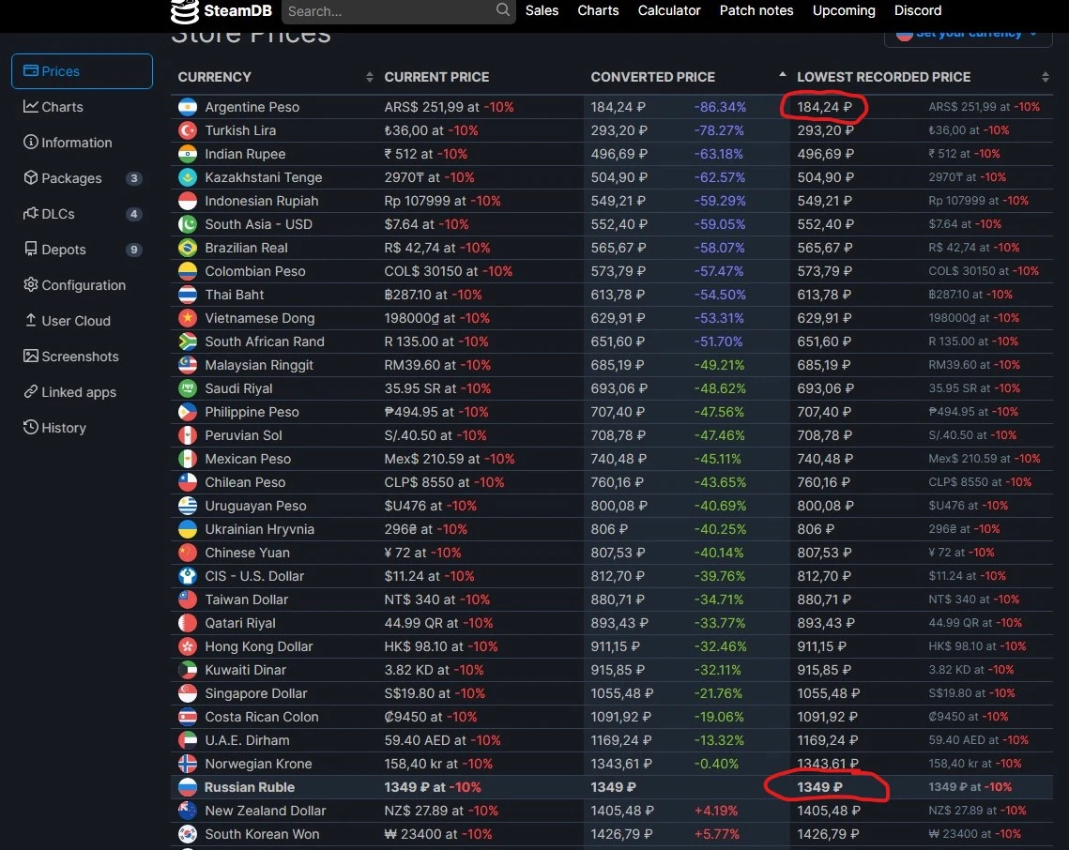Click the Packages box icon
Image resolution: width=1069 pixels, height=850 pixels.
(x=30, y=177)
